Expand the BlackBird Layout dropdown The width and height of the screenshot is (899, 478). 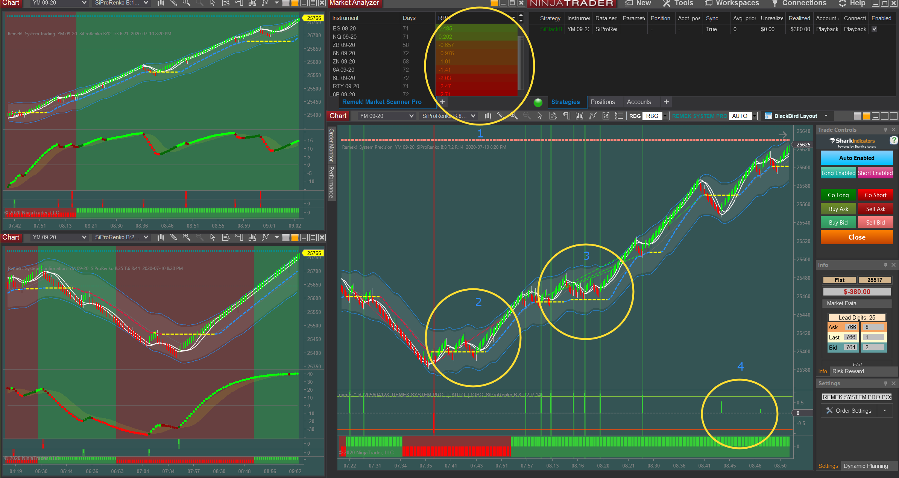(826, 116)
